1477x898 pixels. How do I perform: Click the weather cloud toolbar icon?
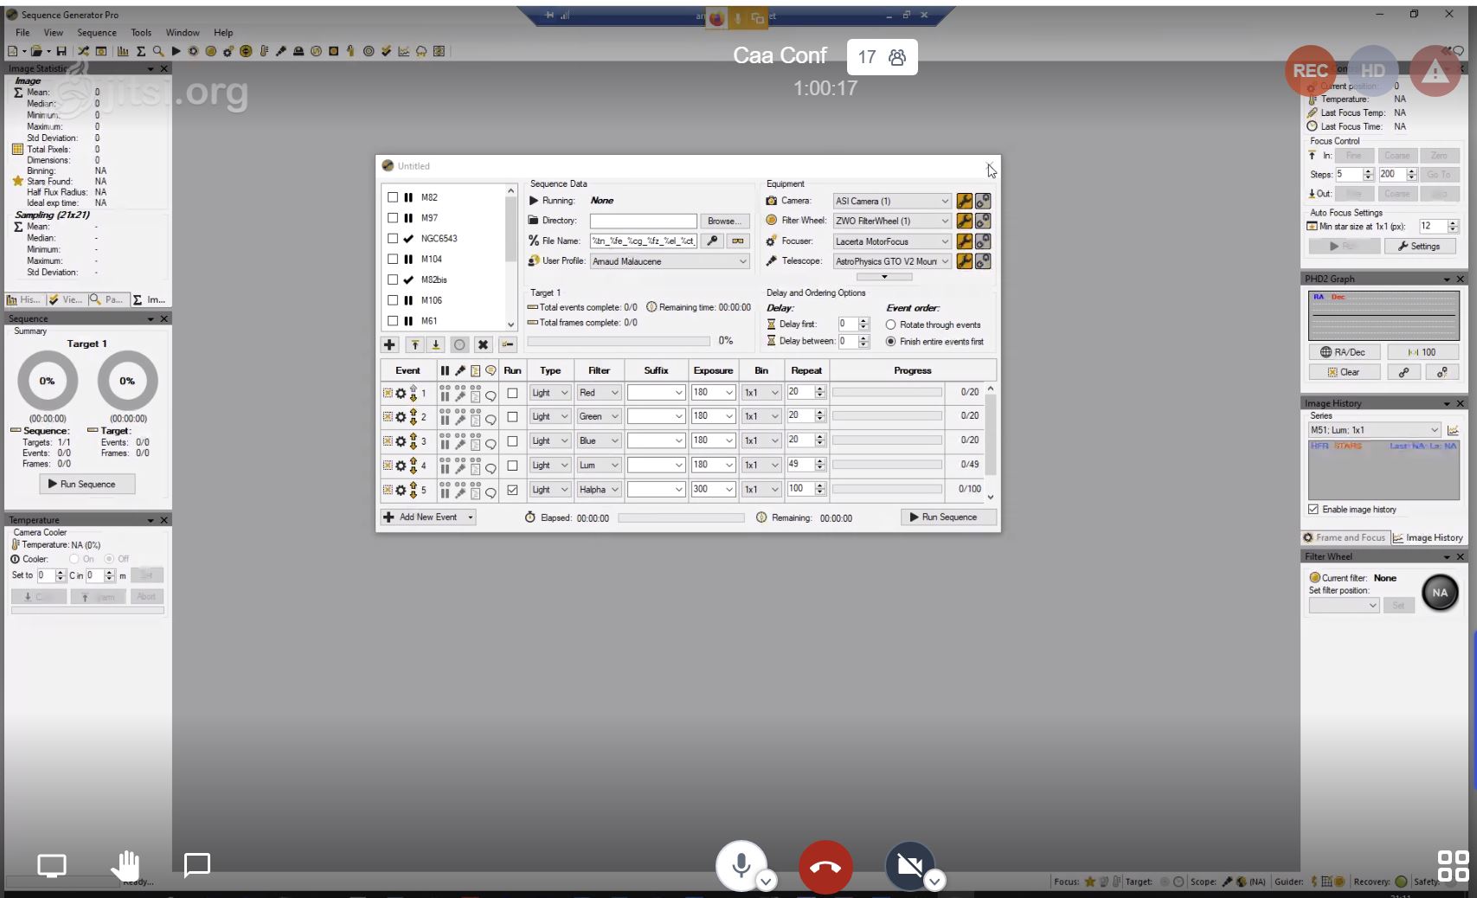(421, 51)
